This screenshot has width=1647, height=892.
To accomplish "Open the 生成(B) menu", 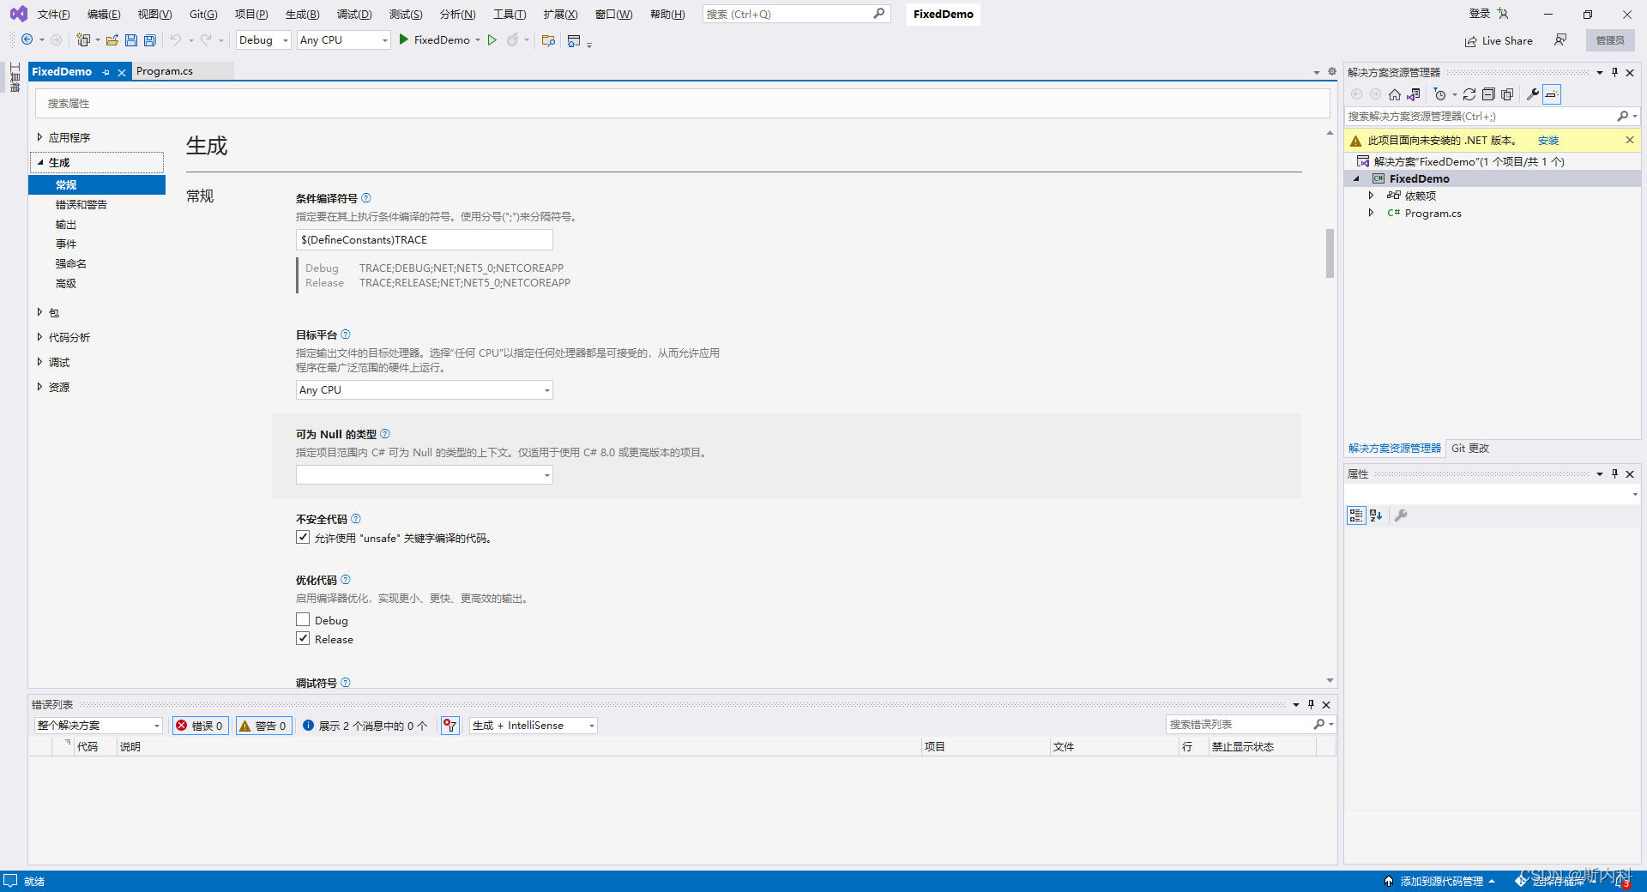I will (x=302, y=15).
